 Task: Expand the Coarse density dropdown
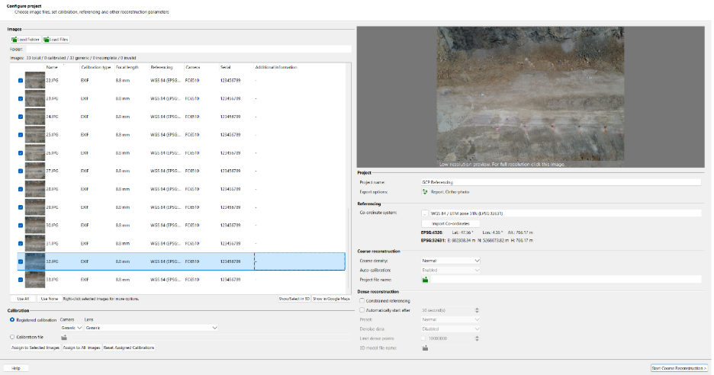click(451, 261)
